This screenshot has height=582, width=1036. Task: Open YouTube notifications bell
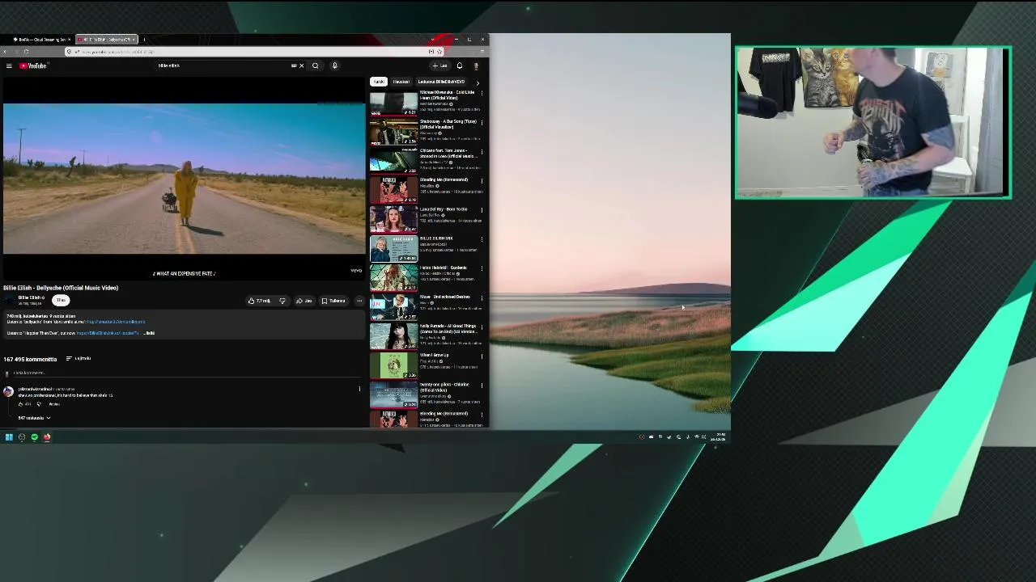point(460,65)
